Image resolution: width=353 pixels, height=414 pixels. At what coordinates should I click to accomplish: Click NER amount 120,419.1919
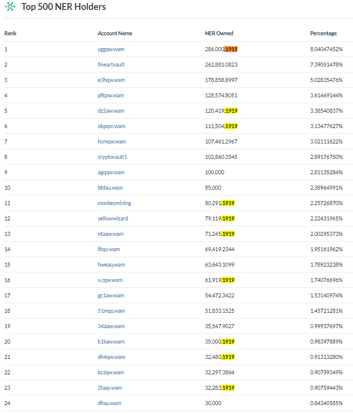[x=221, y=111]
